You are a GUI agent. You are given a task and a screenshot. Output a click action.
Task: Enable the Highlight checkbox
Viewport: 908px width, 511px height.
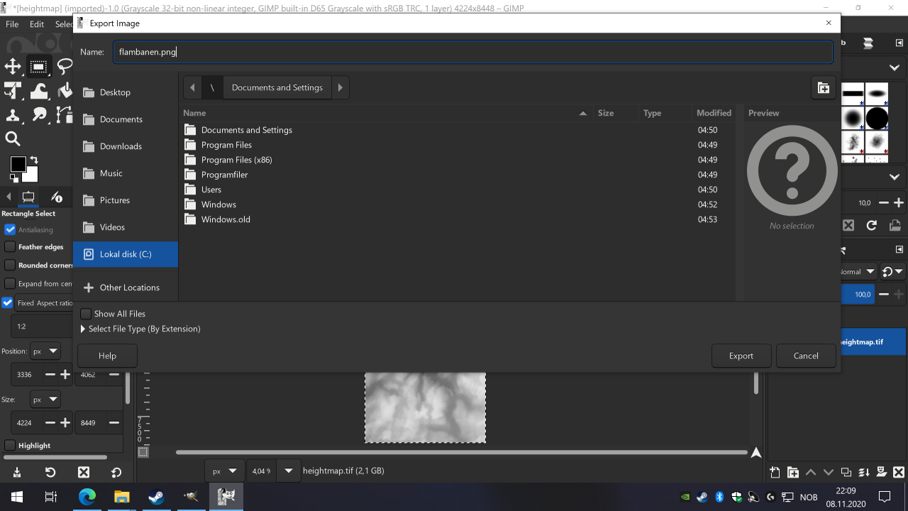pyautogui.click(x=10, y=445)
